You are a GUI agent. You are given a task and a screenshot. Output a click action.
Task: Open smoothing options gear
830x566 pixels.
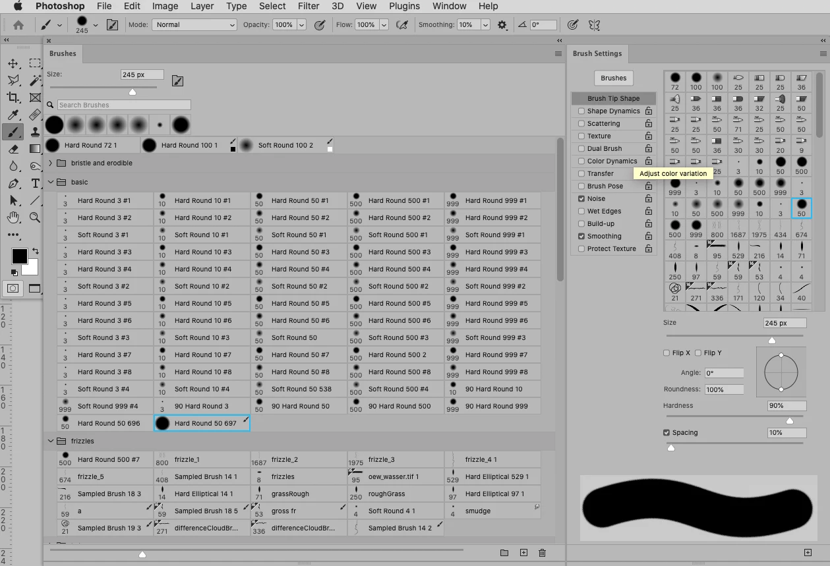[502, 24]
